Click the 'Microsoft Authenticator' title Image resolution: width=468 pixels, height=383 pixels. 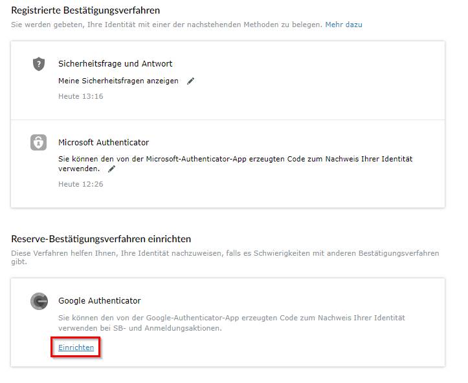tap(104, 142)
